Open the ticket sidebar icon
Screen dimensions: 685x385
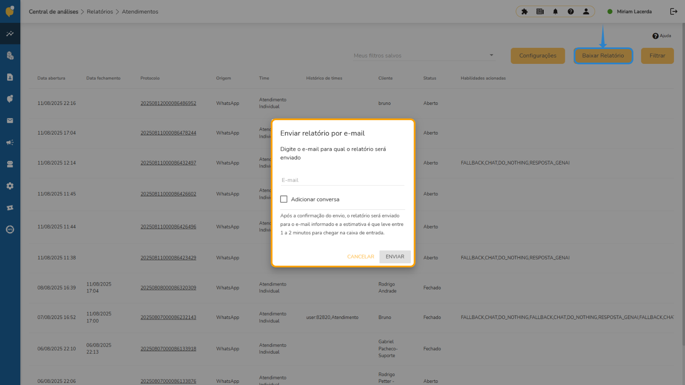click(10, 208)
